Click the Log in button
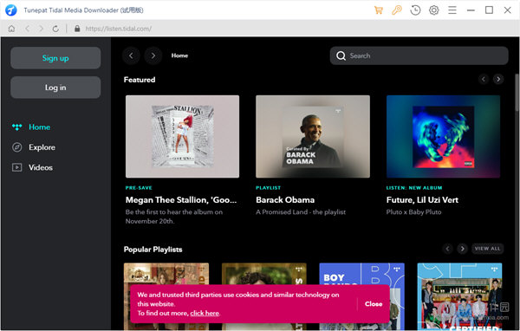Screen dimensions: 520x331 [55, 88]
